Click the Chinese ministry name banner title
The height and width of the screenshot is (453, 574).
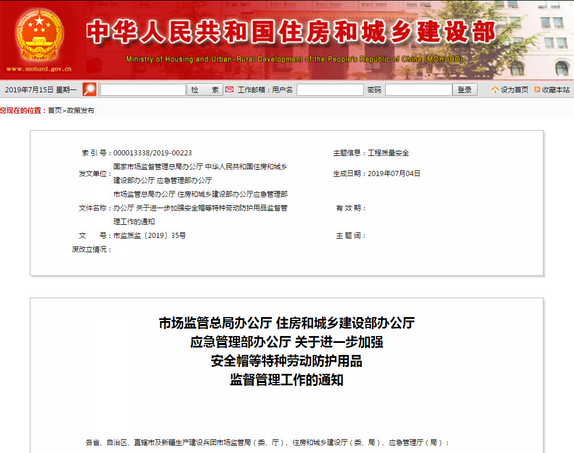tap(292, 32)
